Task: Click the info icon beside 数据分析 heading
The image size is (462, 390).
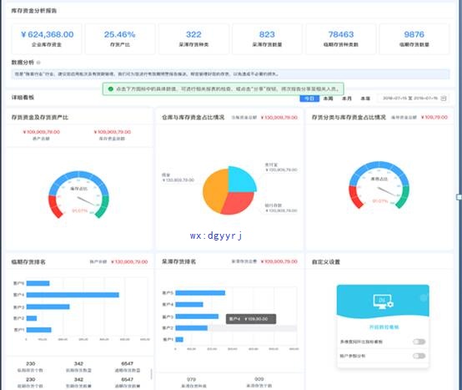Action: [38, 63]
